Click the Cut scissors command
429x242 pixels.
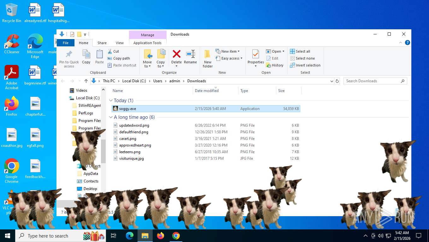[113, 51]
